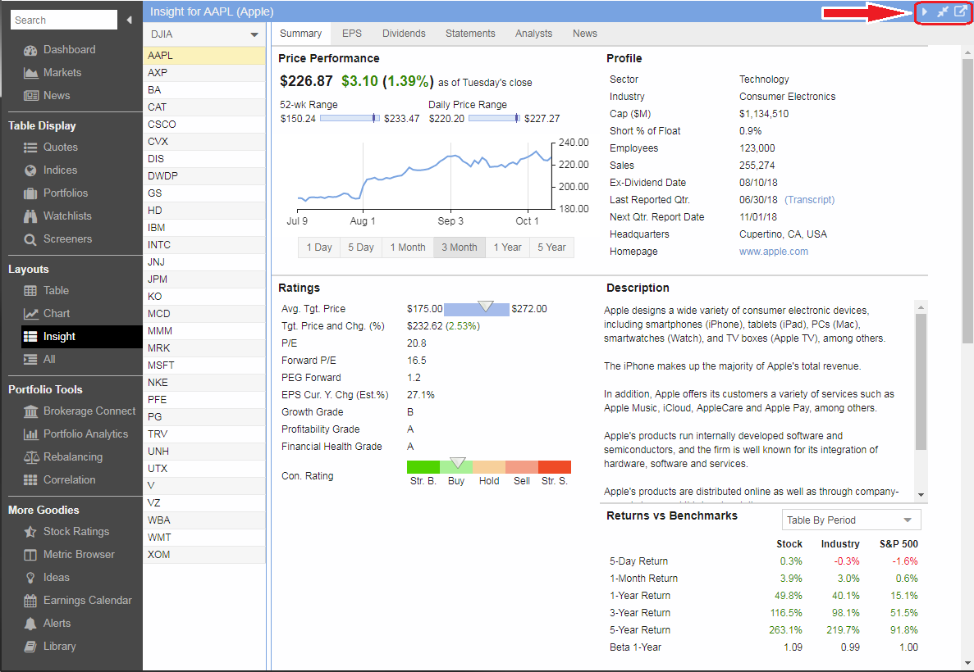Switch to the EPS tab

point(352,34)
